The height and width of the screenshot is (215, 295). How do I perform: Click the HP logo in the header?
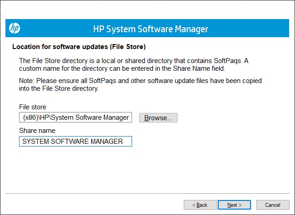click(x=15, y=29)
